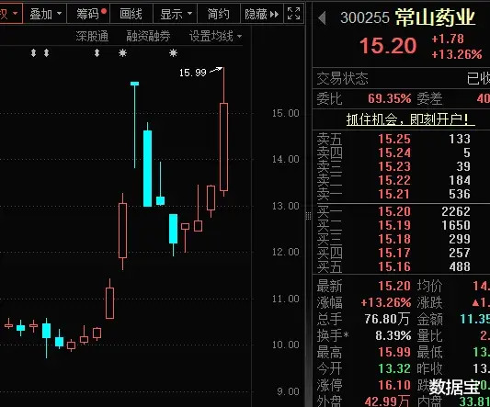This screenshot has width=490, height=407.
Task: Click the third up-down arrow marker
Action: (x=97, y=53)
